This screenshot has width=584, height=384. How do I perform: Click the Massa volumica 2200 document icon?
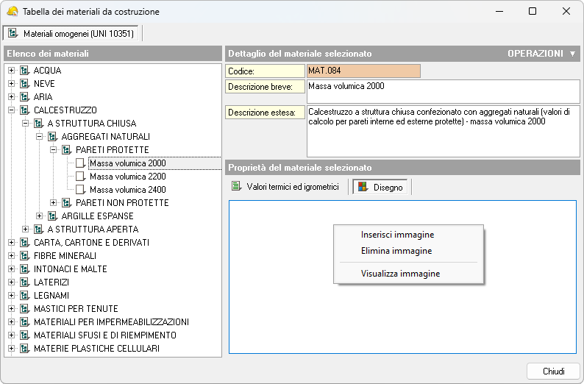[80, 177]
